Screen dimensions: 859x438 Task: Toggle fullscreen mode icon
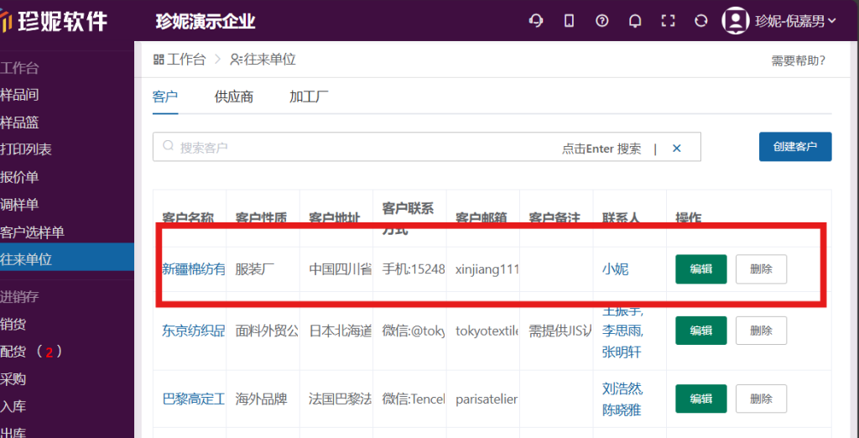coord(667,21)
